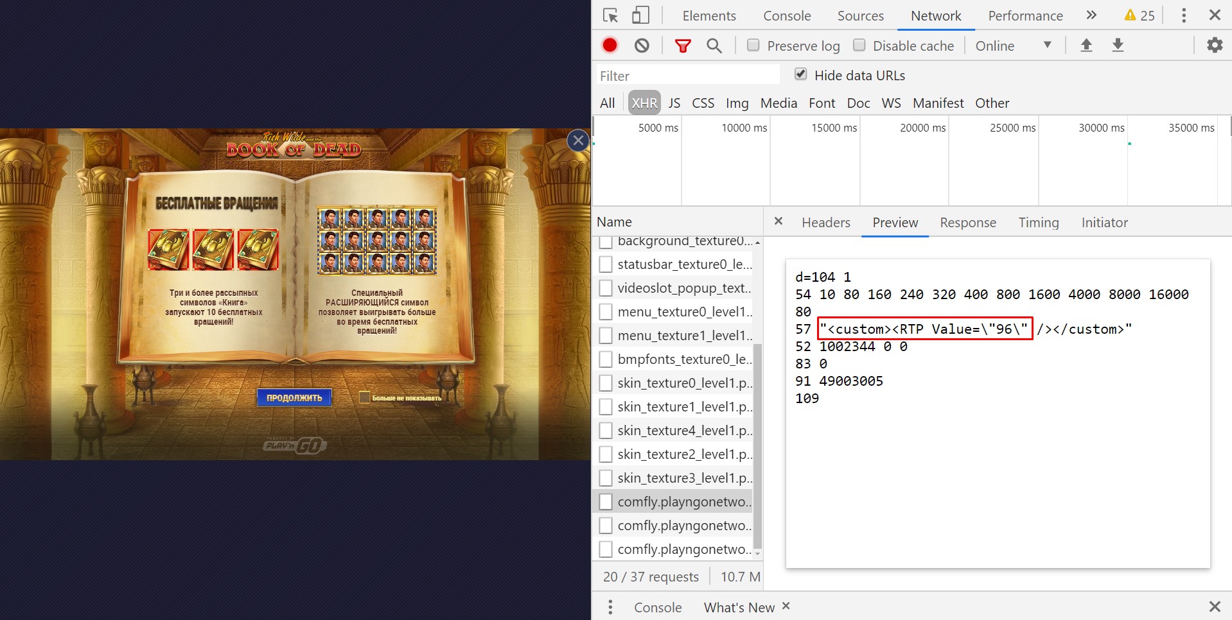
Task: Filter requests by WS type
Action: [891, 103]
